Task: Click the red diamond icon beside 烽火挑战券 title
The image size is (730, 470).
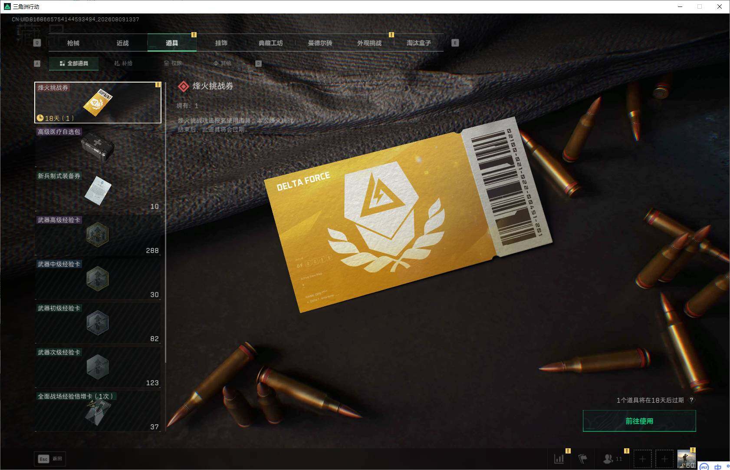Action: (183, 86)
